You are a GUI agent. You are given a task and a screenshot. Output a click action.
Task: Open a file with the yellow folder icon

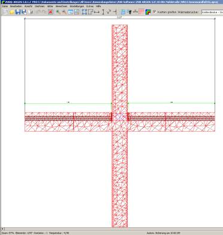(12, 12)
